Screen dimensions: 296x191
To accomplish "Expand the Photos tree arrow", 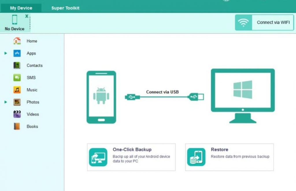I will click(x=6, y=102).
